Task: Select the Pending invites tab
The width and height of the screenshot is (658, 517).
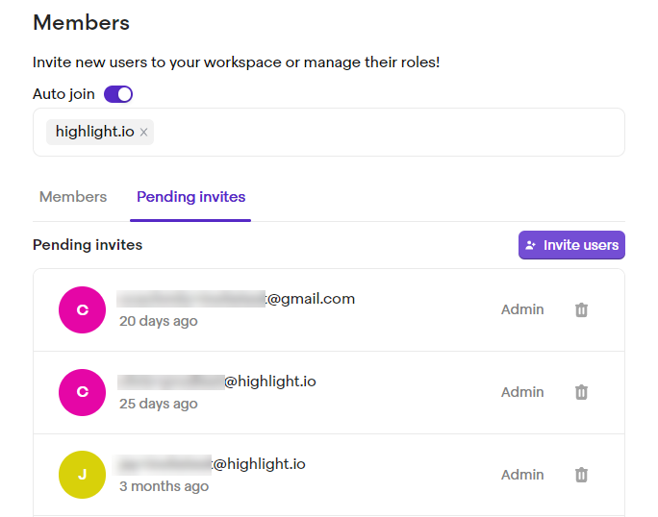Action: [x=190, y=197]
